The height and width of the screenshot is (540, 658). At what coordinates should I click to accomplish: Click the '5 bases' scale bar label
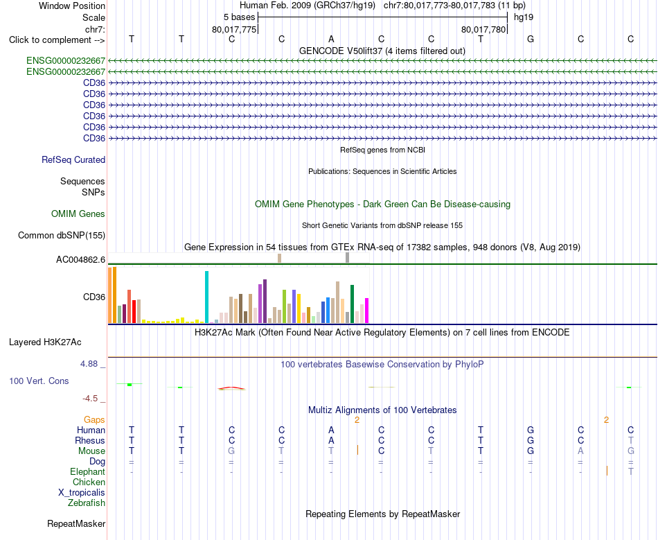[239, 17]
